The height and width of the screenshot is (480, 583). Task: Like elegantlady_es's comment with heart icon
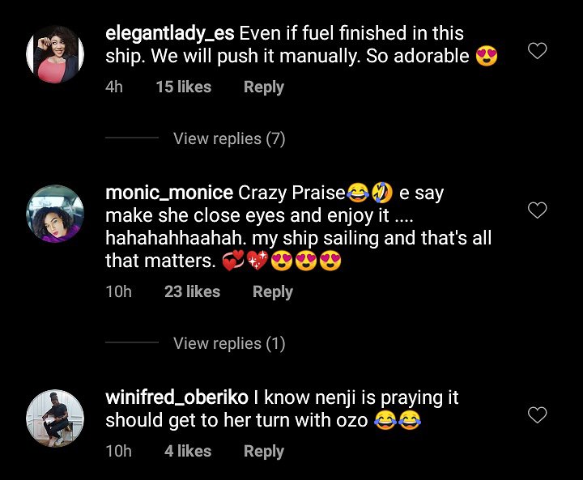pyautogui.click(x=537, y=52)
